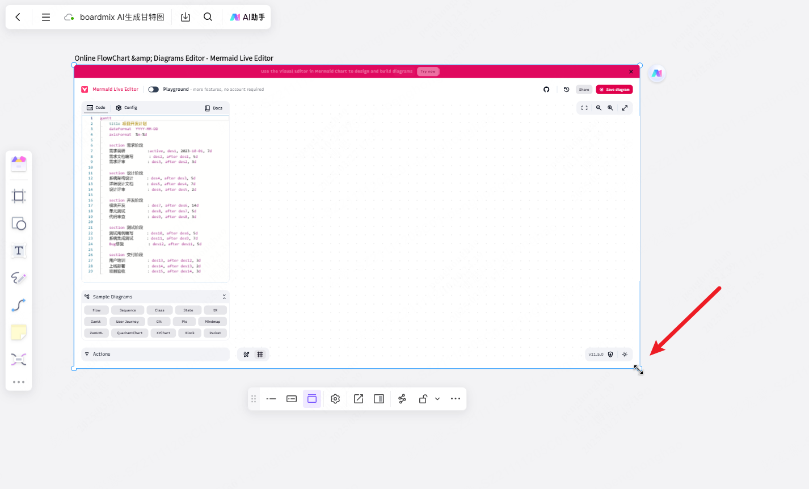
Task: Load the State sample diagram
Action: coord(188,310)
